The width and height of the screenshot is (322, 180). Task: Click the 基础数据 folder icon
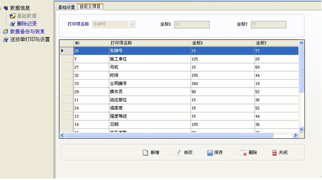[x=12, y=16]
